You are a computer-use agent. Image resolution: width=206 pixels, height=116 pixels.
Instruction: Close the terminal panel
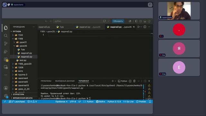(149, 81)
